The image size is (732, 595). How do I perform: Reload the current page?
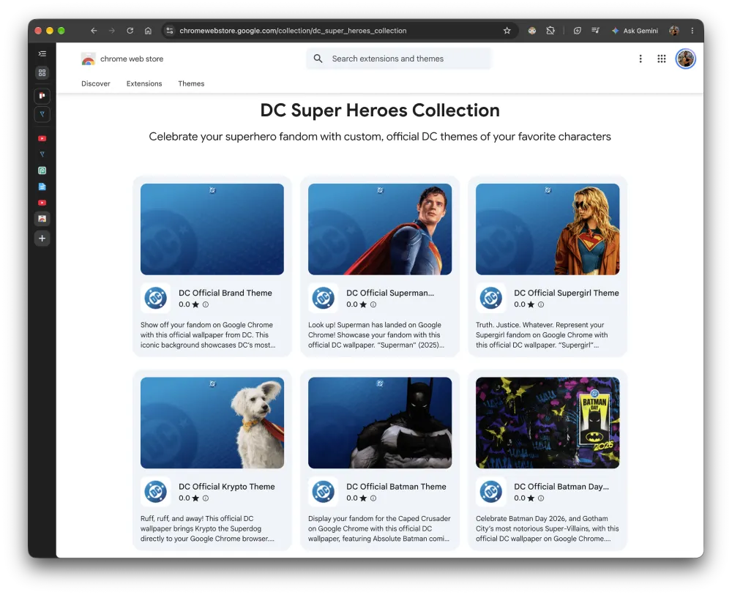click(130, 31)
